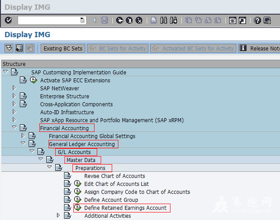
Task: Click the Save diskette icon
Action: pyautogui.click(x=105, y=20)
